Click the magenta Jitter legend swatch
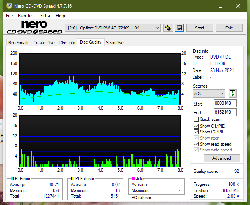 point(134,179)
